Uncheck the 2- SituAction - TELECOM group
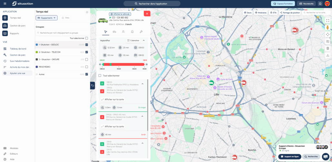Screen dimensions: 332x162 tap(87, 52)
